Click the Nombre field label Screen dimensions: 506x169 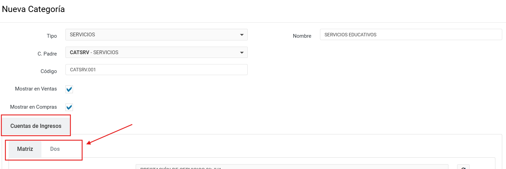click(302, 36)
